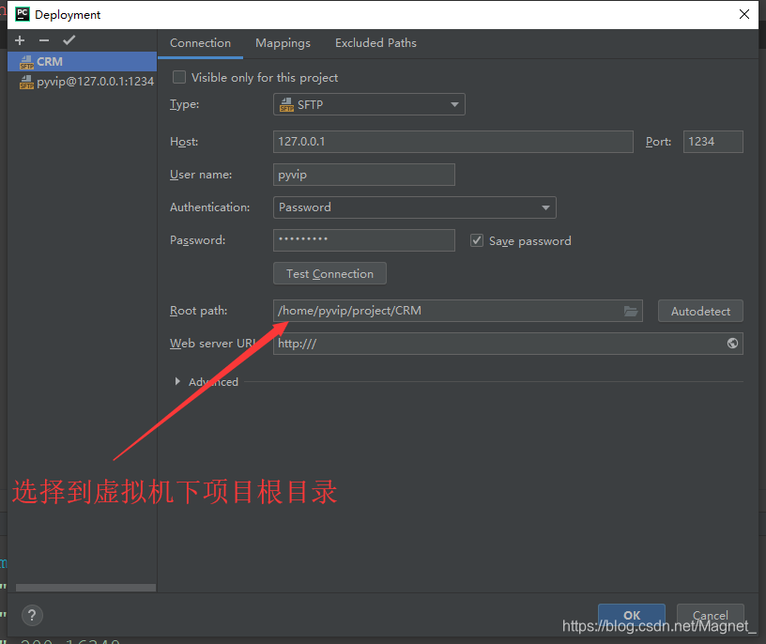The width and height of the screenshot is (766, 644).
Task: Expand the Advanced section
Action: [177, 381]
